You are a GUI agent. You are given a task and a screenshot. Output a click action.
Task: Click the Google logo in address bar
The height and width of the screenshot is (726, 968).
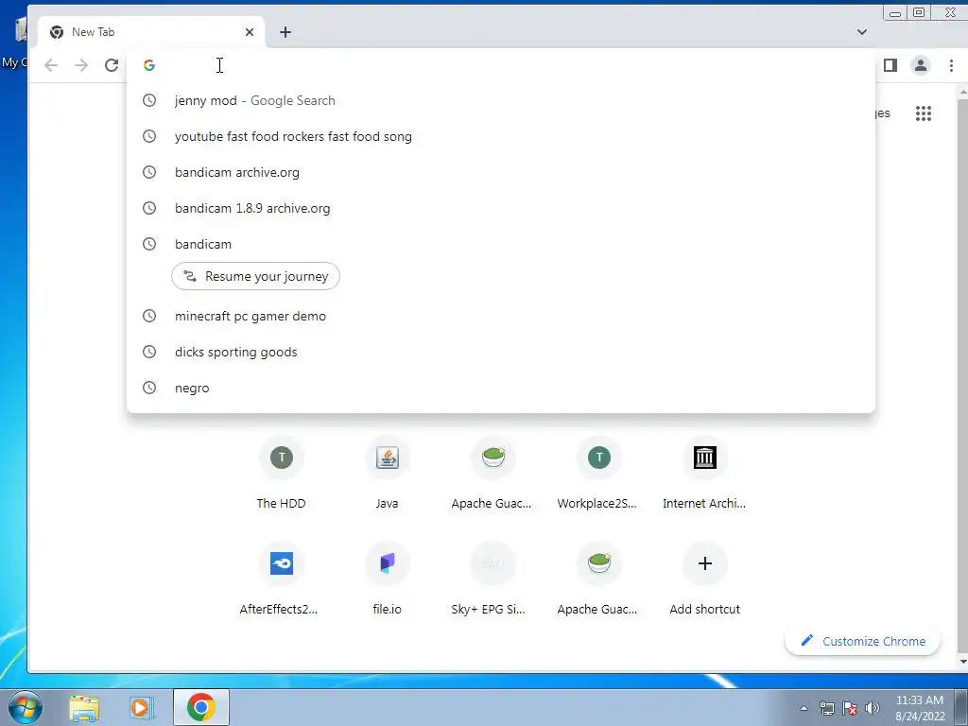coord(148,65)
